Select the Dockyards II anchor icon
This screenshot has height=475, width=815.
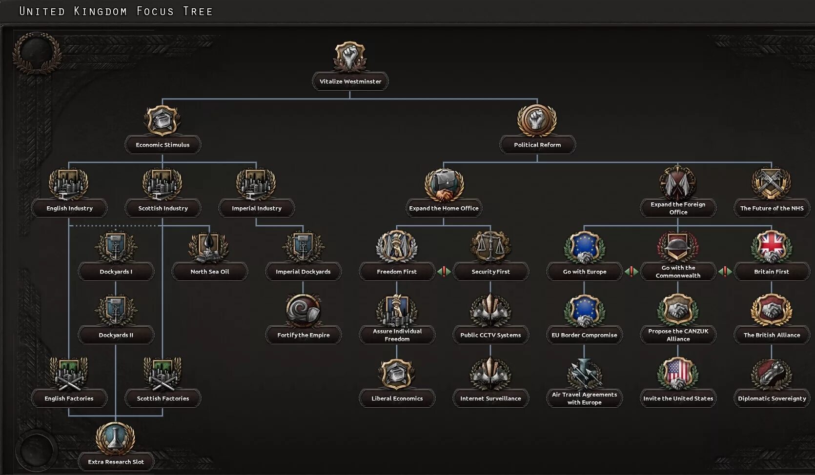(x=116, y=310)
